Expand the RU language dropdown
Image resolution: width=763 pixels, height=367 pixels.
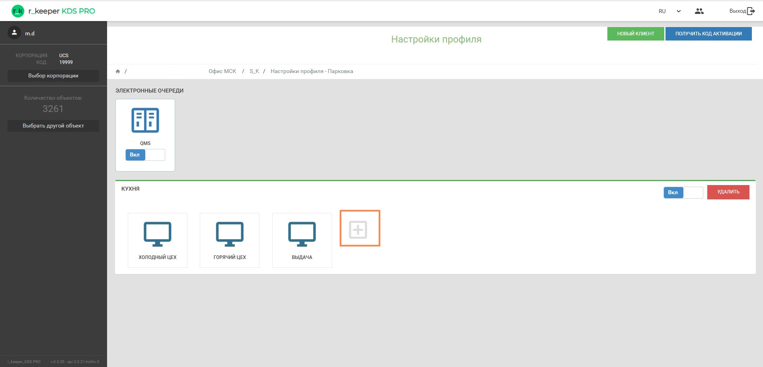[x=678, y=11]
